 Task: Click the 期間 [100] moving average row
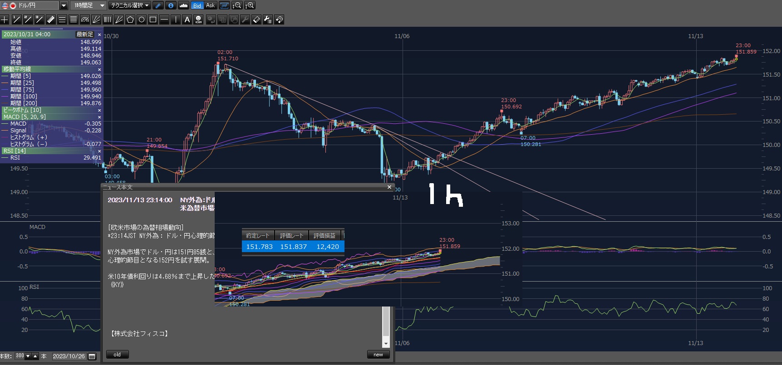[x=52, y=97]
